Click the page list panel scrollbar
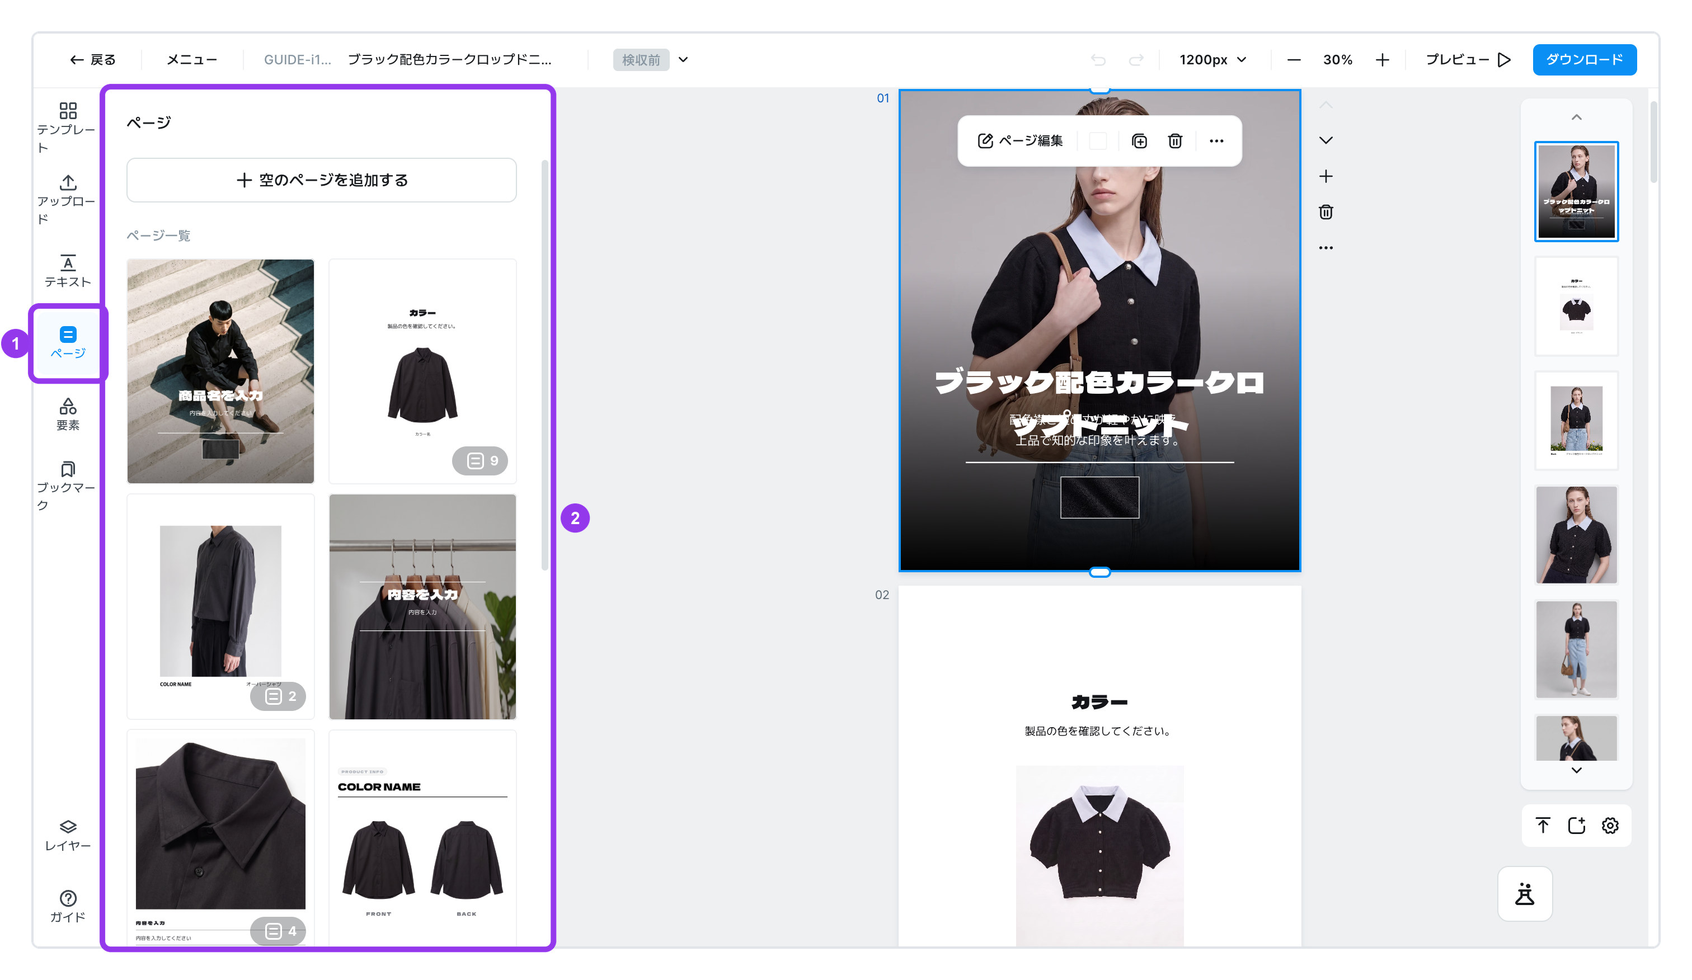1692x980 pixels. (x=544, y=365)
